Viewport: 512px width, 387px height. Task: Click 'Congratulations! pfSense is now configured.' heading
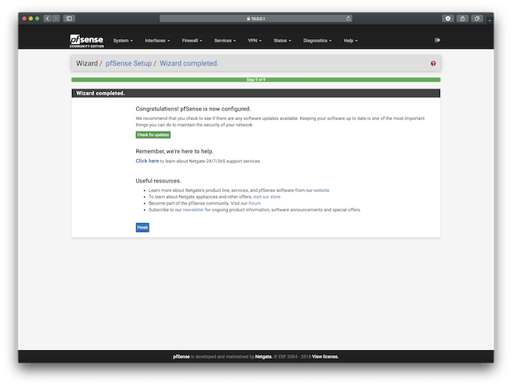pos(194,109)
